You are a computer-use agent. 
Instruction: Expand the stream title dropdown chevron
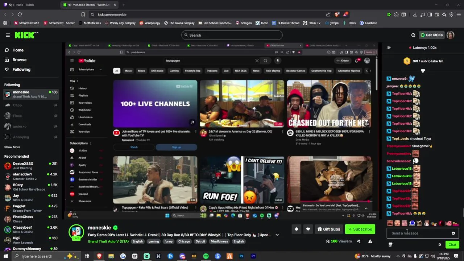(x=277, y=235)
